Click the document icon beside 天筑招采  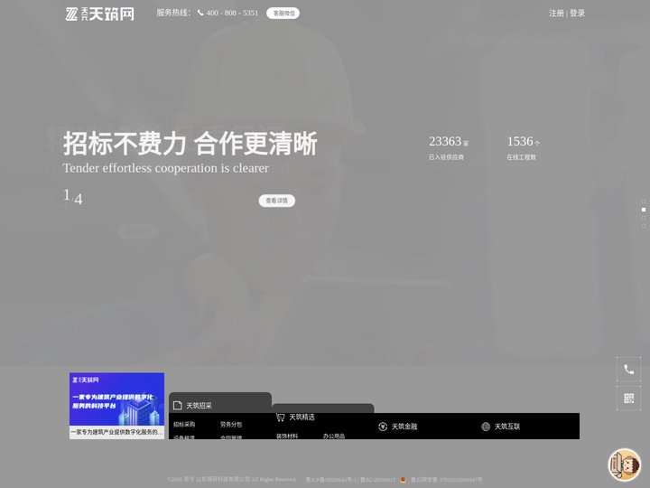click(x=178, y=406)
